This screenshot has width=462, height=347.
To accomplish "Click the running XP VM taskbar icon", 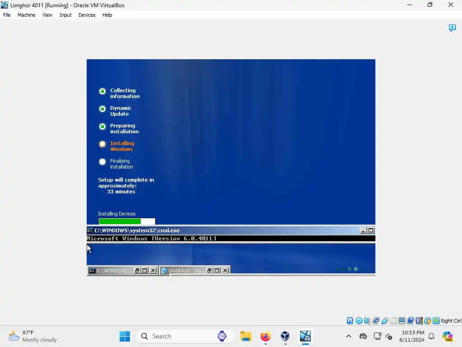I will point(305,336).
